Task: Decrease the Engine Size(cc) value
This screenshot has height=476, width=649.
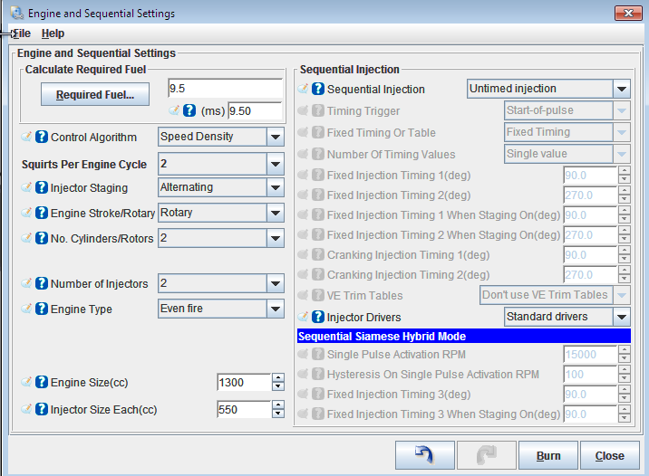Action: tap(278, 386)
